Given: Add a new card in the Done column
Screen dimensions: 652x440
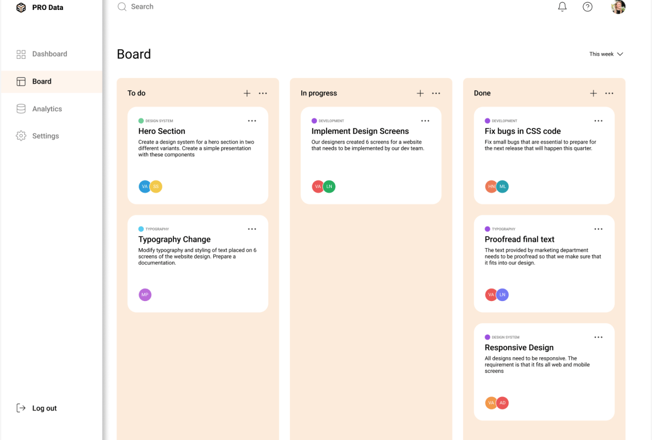Looking at the screenshot, I should coord(593,93).
